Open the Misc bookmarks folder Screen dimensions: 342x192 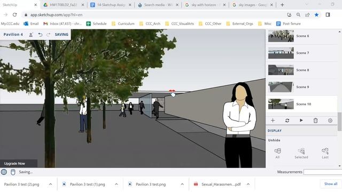[x=265, y=23]
